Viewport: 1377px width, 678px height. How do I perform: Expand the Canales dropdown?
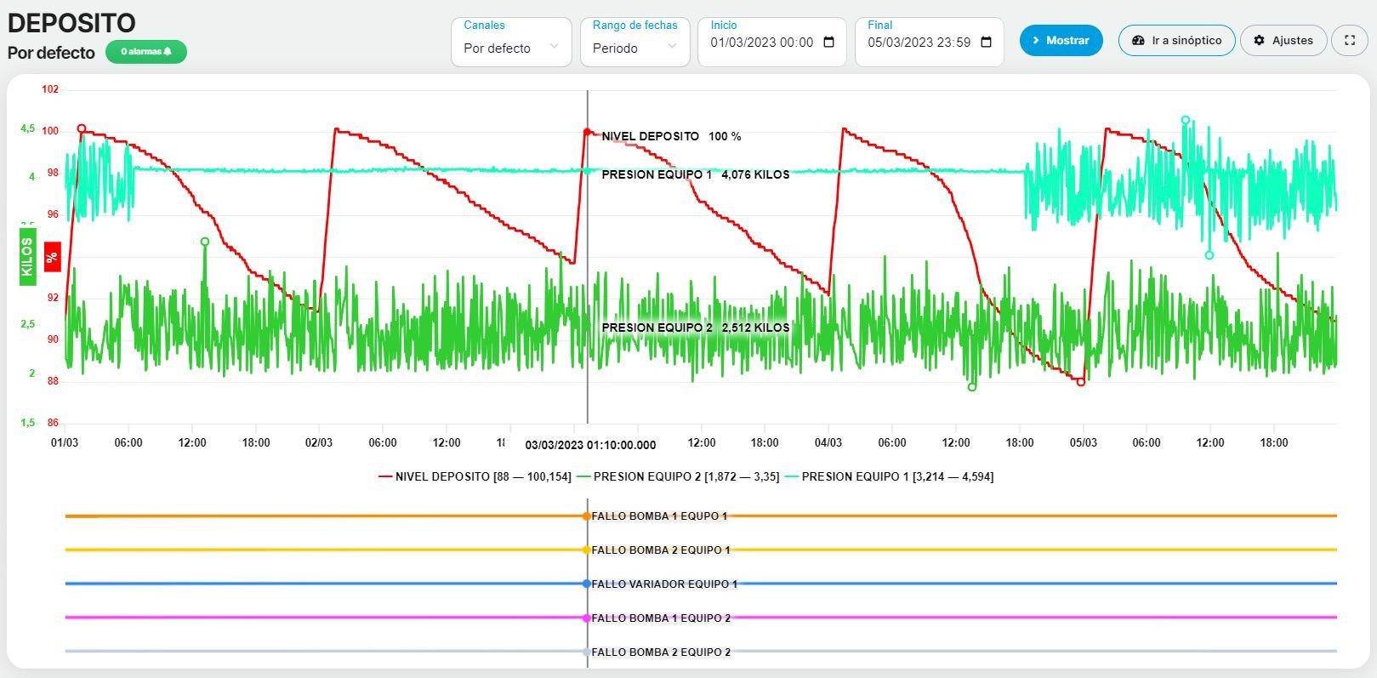[511, 42]
